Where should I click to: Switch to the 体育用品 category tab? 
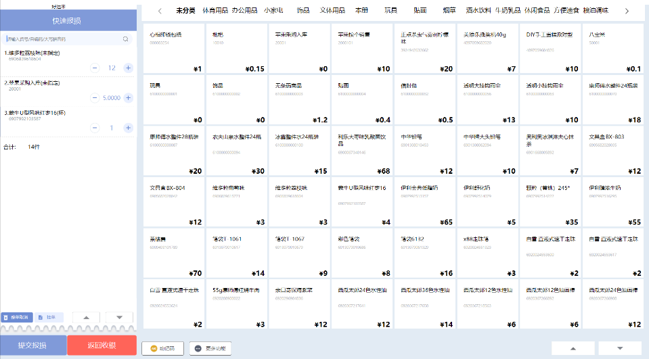[x=215, y=10]
